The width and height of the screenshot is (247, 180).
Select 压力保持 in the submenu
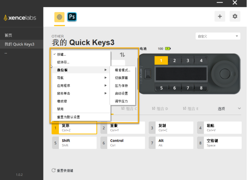123,86
